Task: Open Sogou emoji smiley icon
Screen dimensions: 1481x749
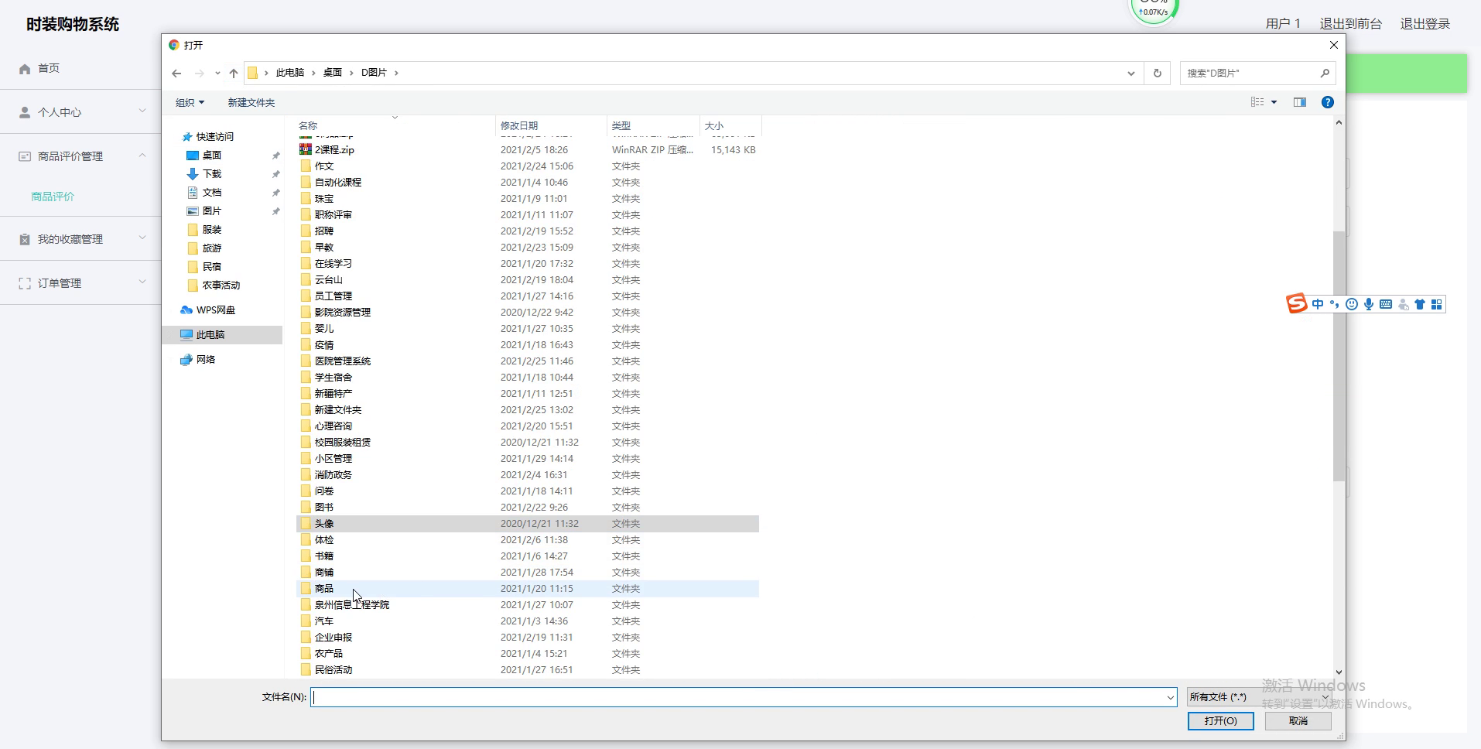Action: (x=1352, y=304)
